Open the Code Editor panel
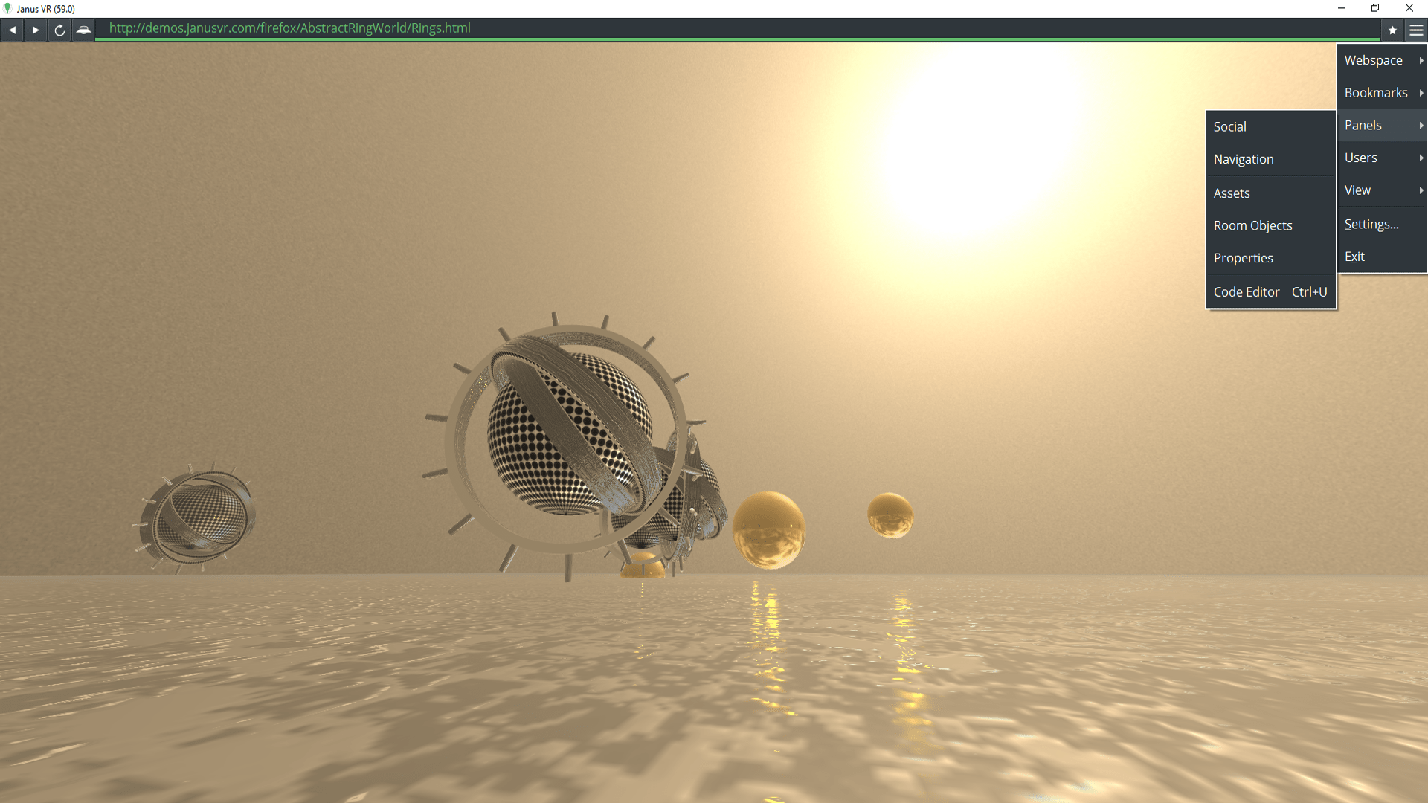1428x803 pixels. (1247, 291)
